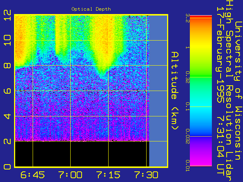
Task: Click the 0.01 colorbar scale label
Action: (188, 166)
